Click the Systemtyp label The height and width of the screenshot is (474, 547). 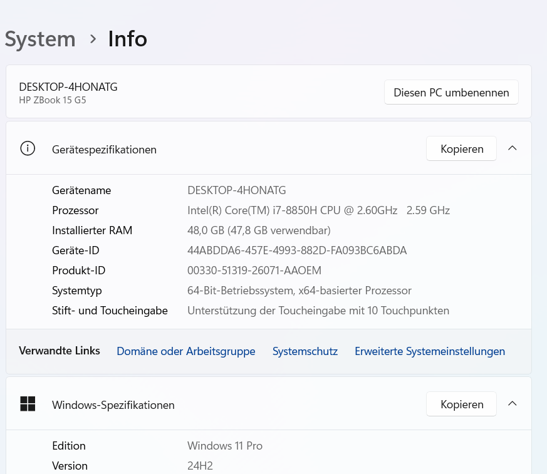pos(76,291)
